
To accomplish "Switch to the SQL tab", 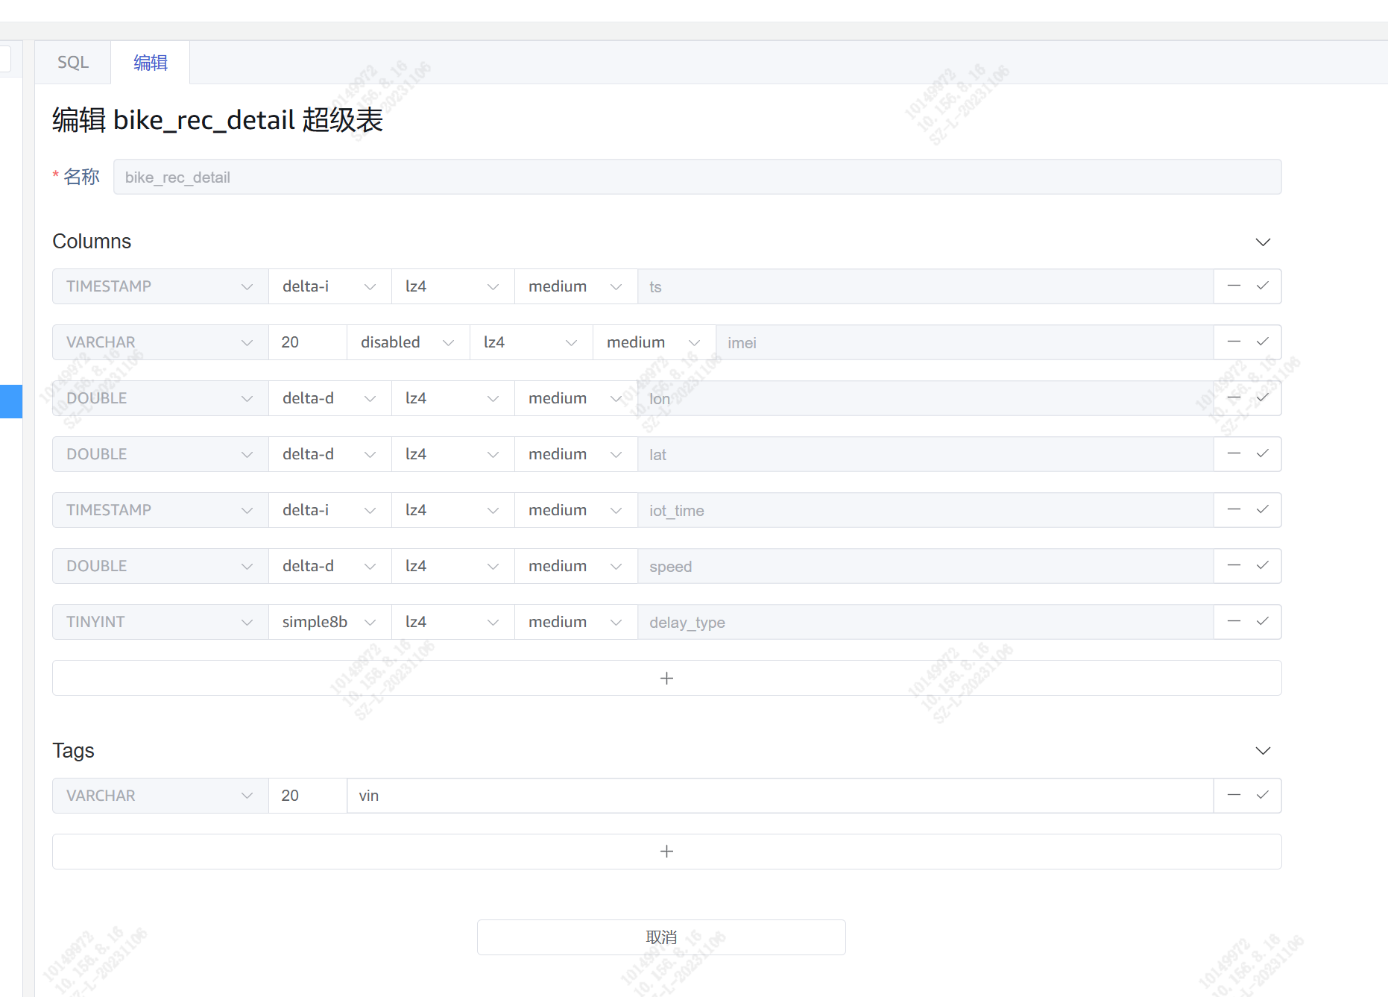I will coord(73,63).
